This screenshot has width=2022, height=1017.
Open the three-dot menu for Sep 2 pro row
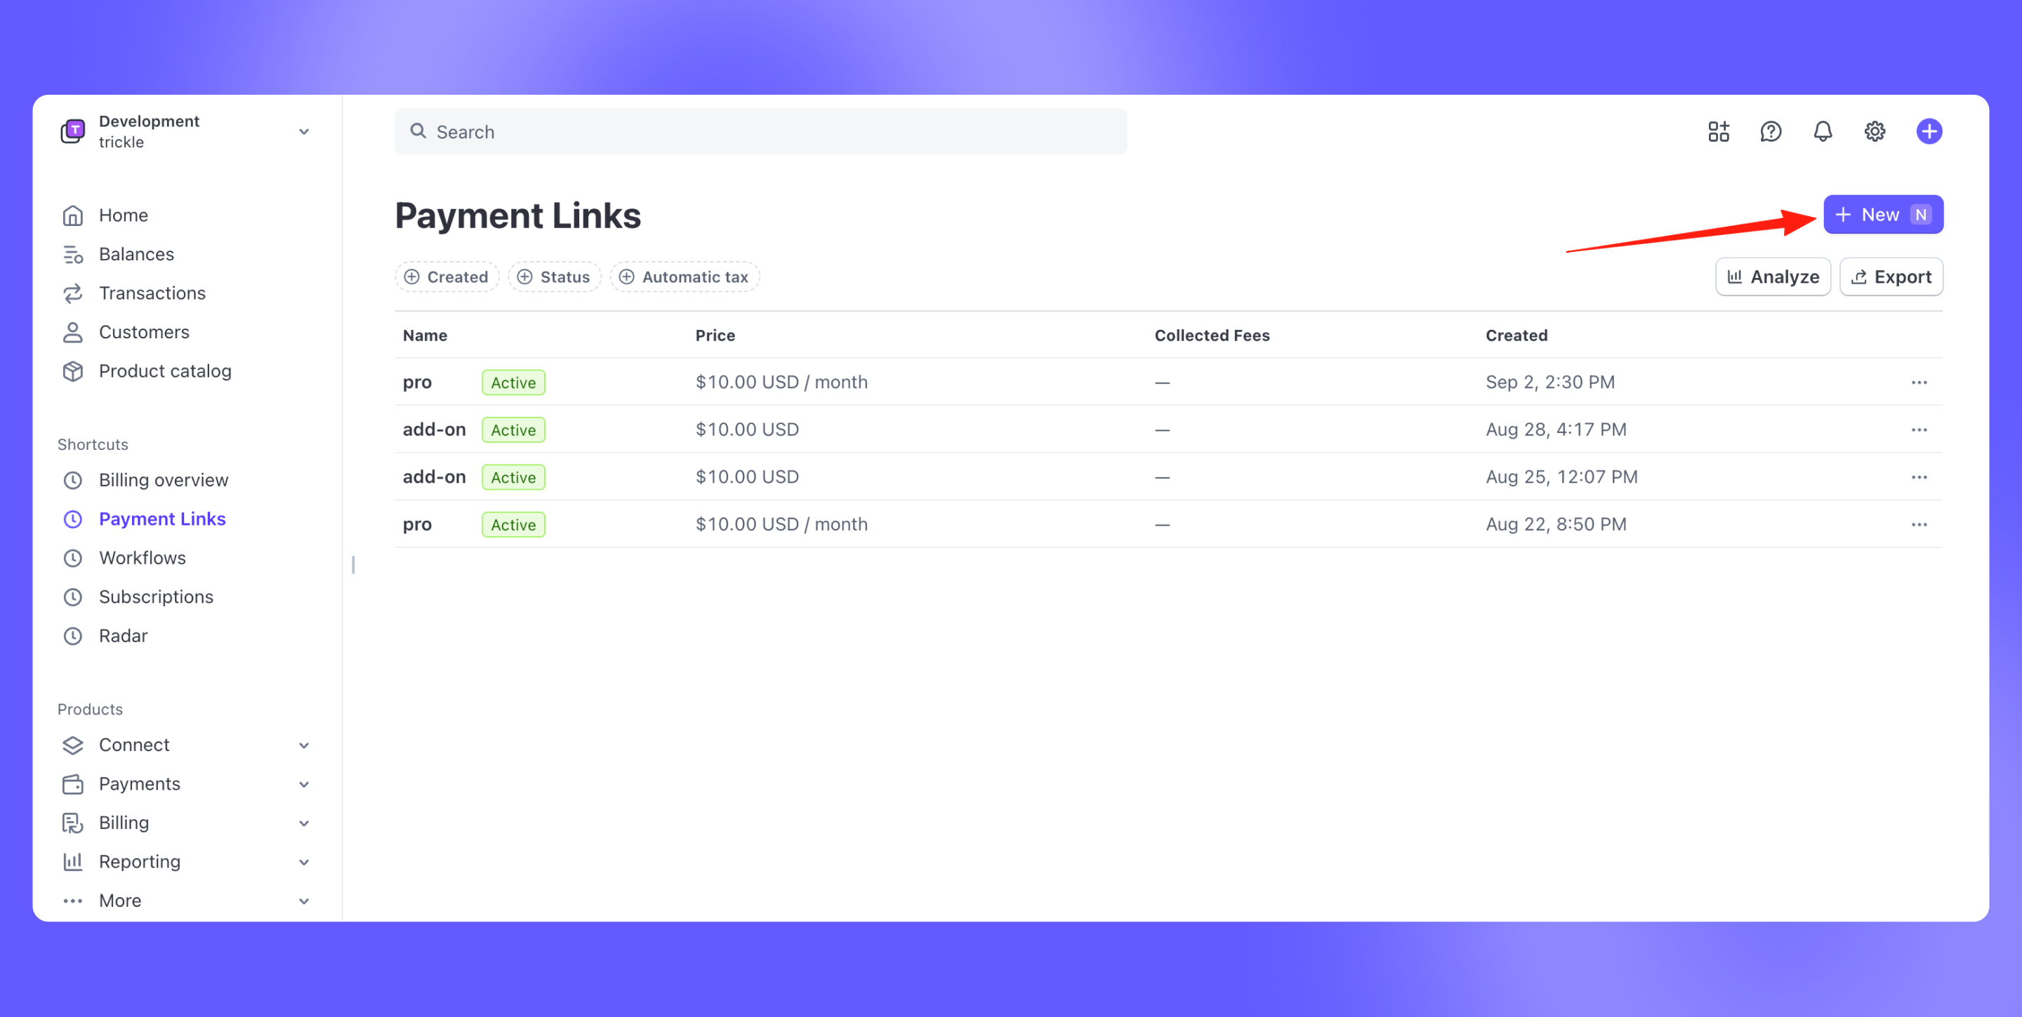(1918, 382)
